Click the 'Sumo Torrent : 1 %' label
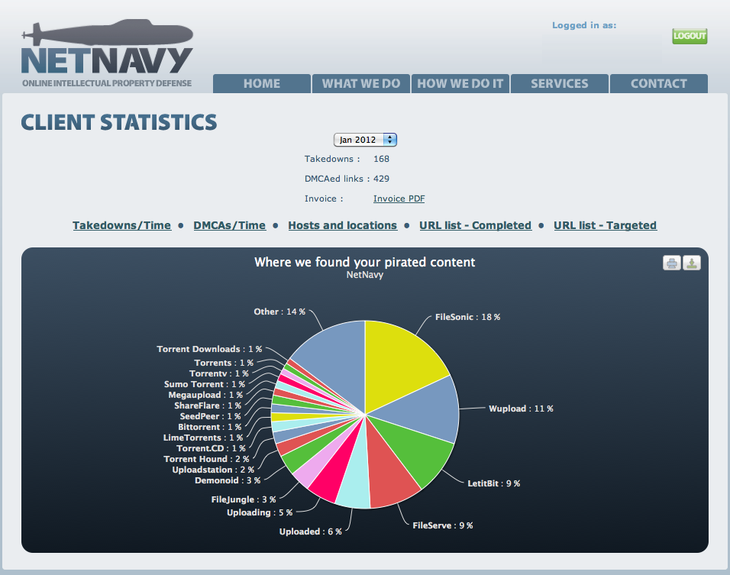Image resolution: width=730 pixels, height=575 pixels. [205, 384]
